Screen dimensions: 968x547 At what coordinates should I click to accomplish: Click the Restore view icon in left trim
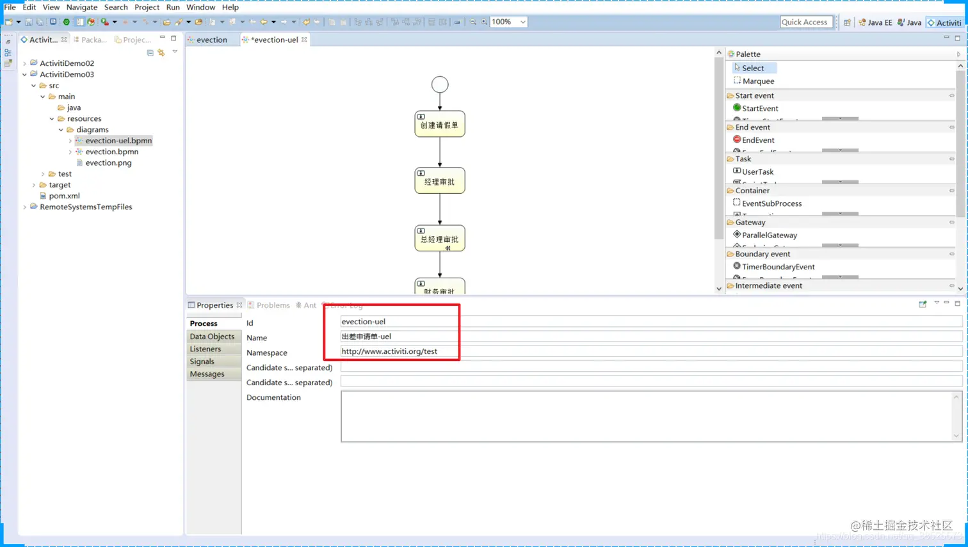pyautogui.click(x=8, y=41)
